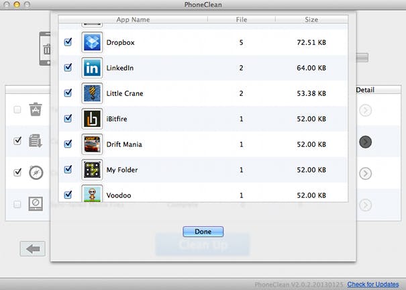Click the Safari compass icon in background list
This screenshot has height=290, width=406.
point(36,173)
